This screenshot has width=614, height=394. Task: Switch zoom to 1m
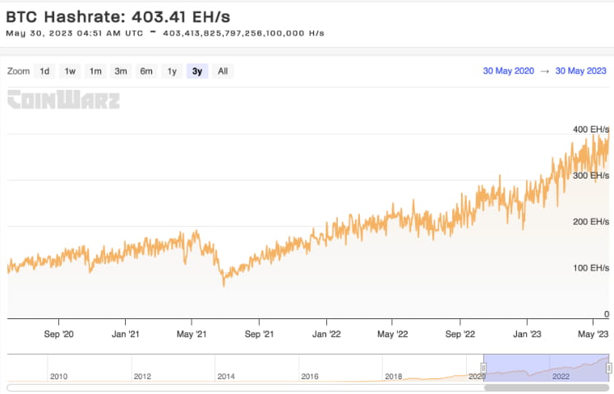[x=95, y=72]
